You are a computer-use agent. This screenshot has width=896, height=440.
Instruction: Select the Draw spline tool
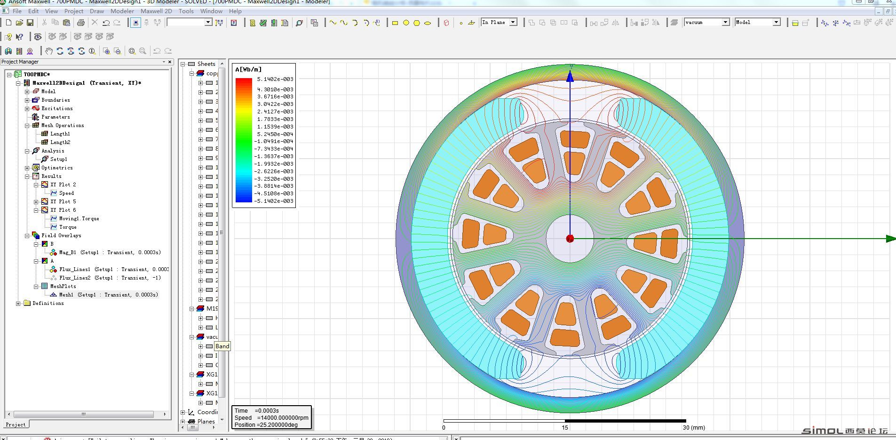coord(344,23)
